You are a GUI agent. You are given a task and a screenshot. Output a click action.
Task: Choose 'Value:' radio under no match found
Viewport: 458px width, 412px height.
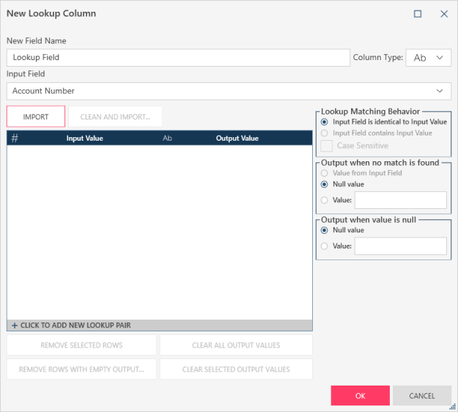[x=324, y=200]
